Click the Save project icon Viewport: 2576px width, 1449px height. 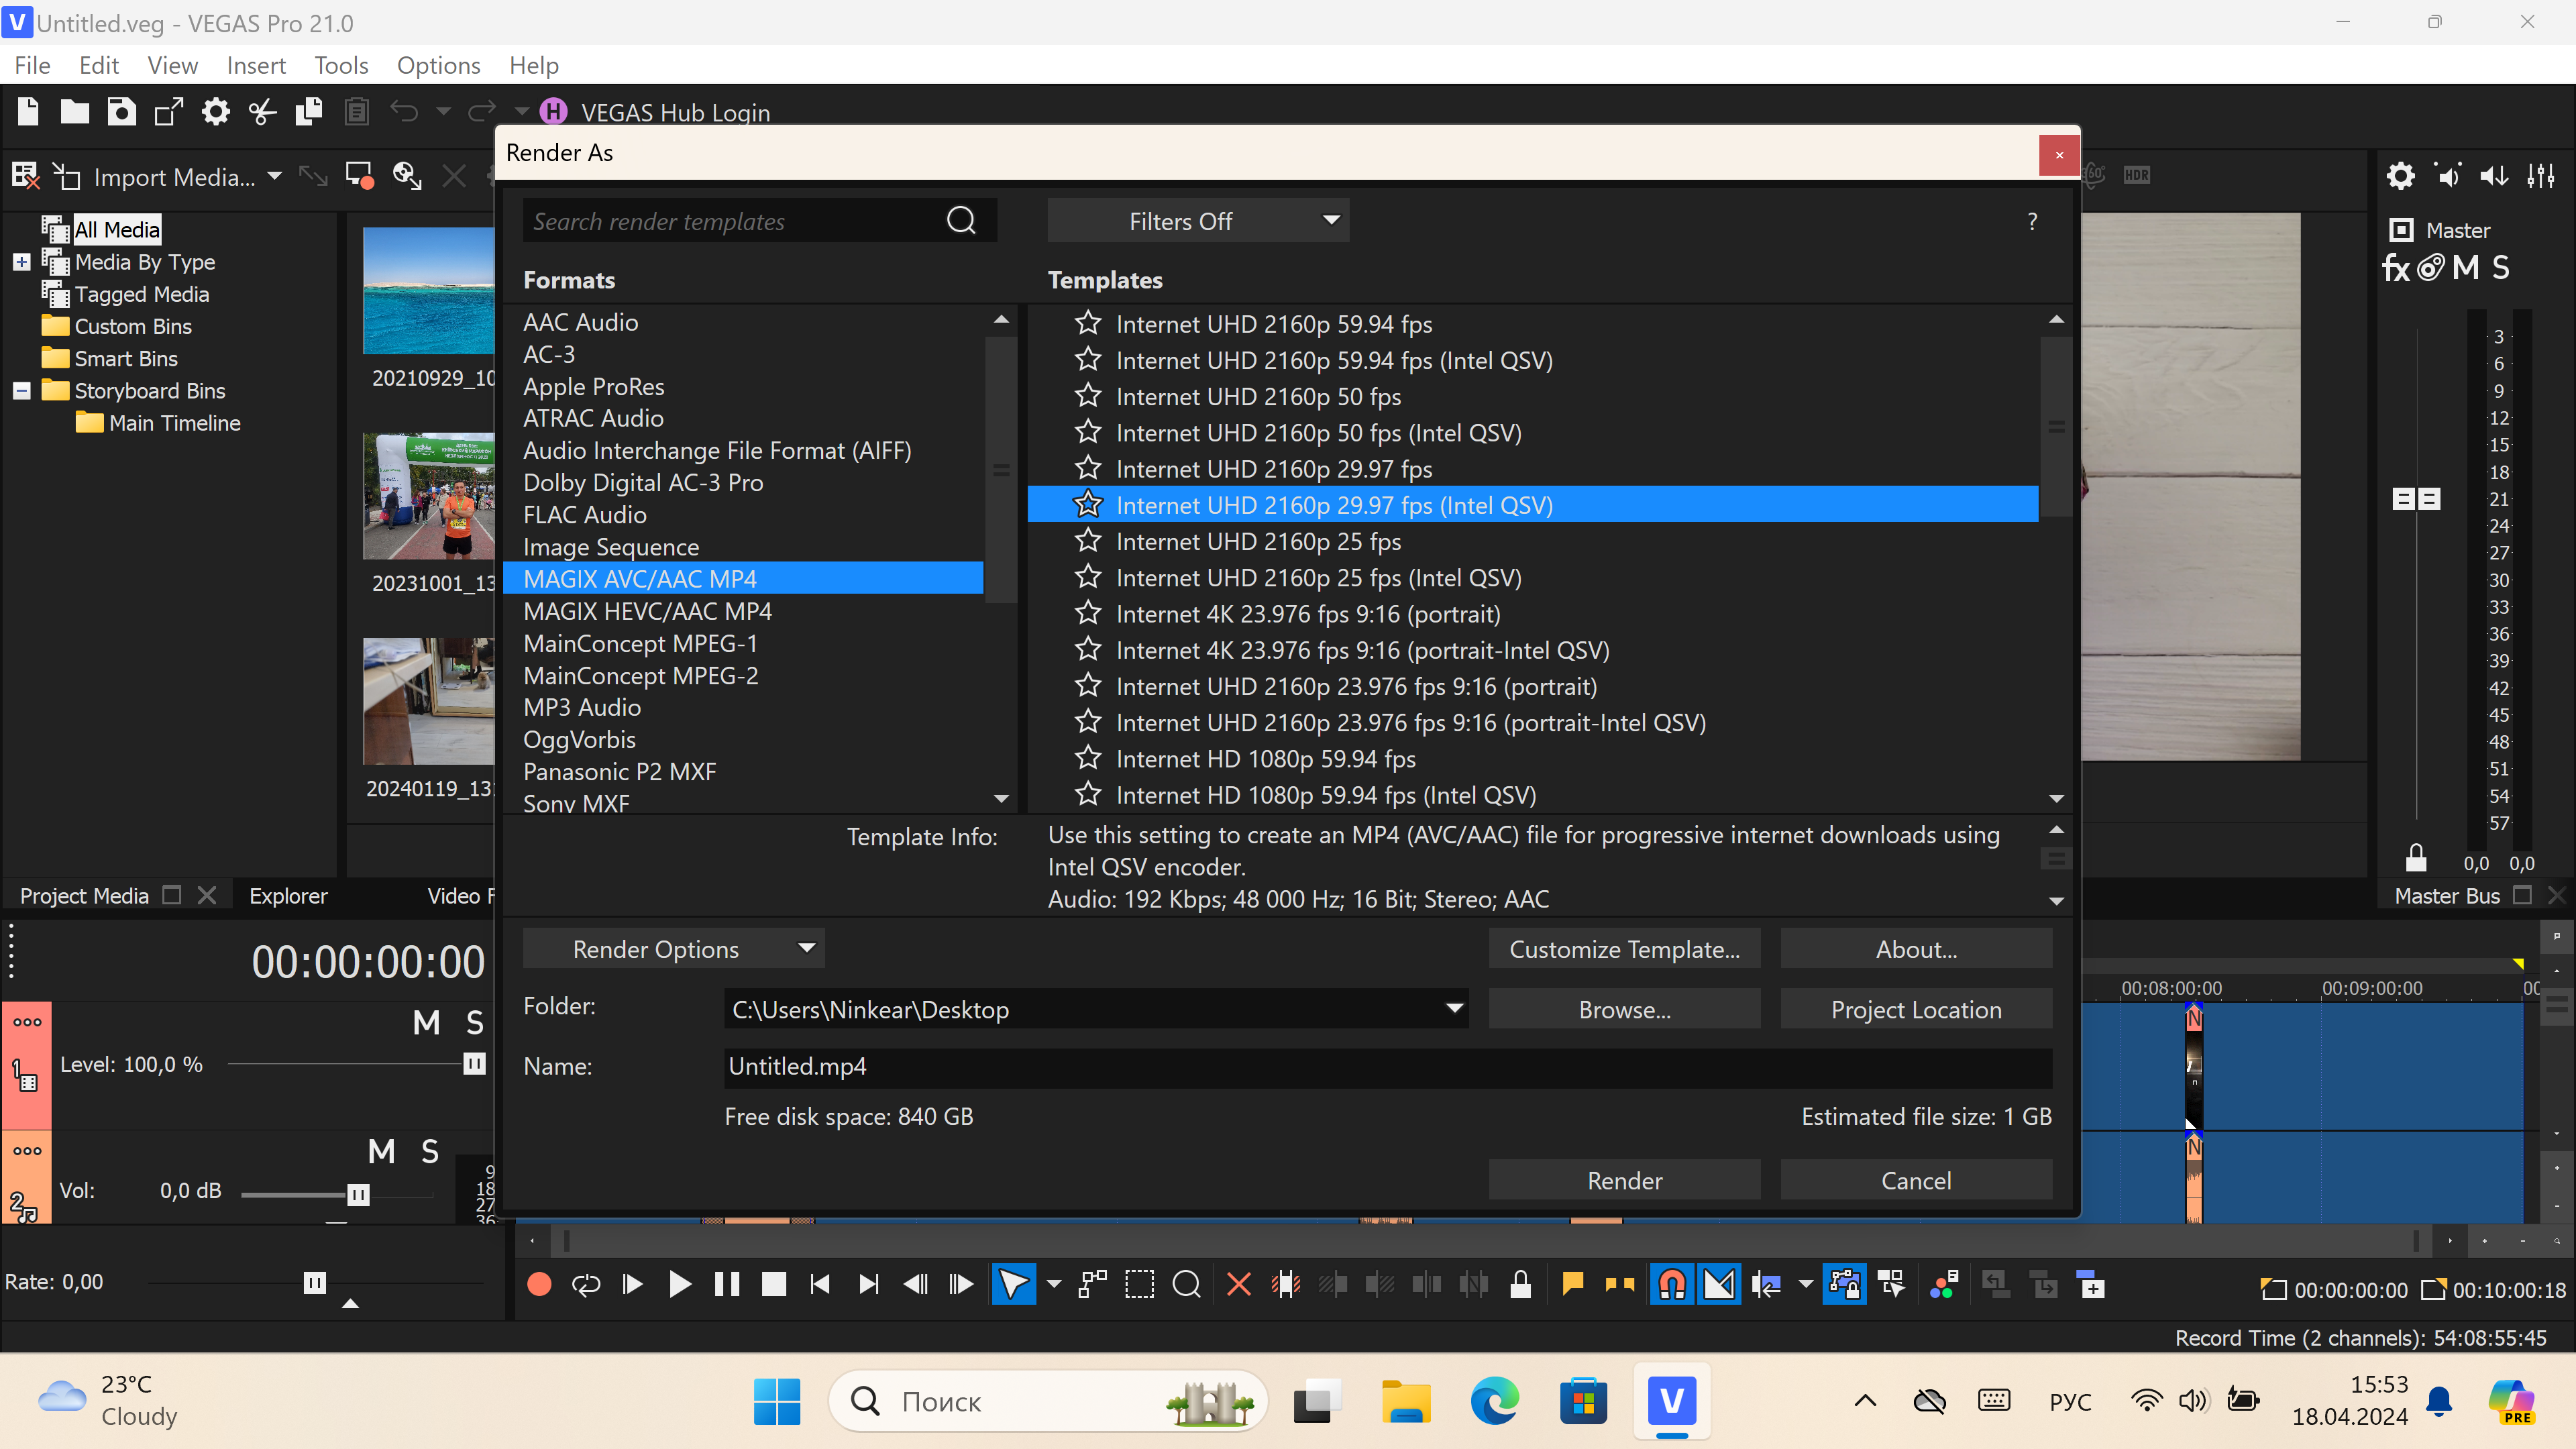click(122, 112)
